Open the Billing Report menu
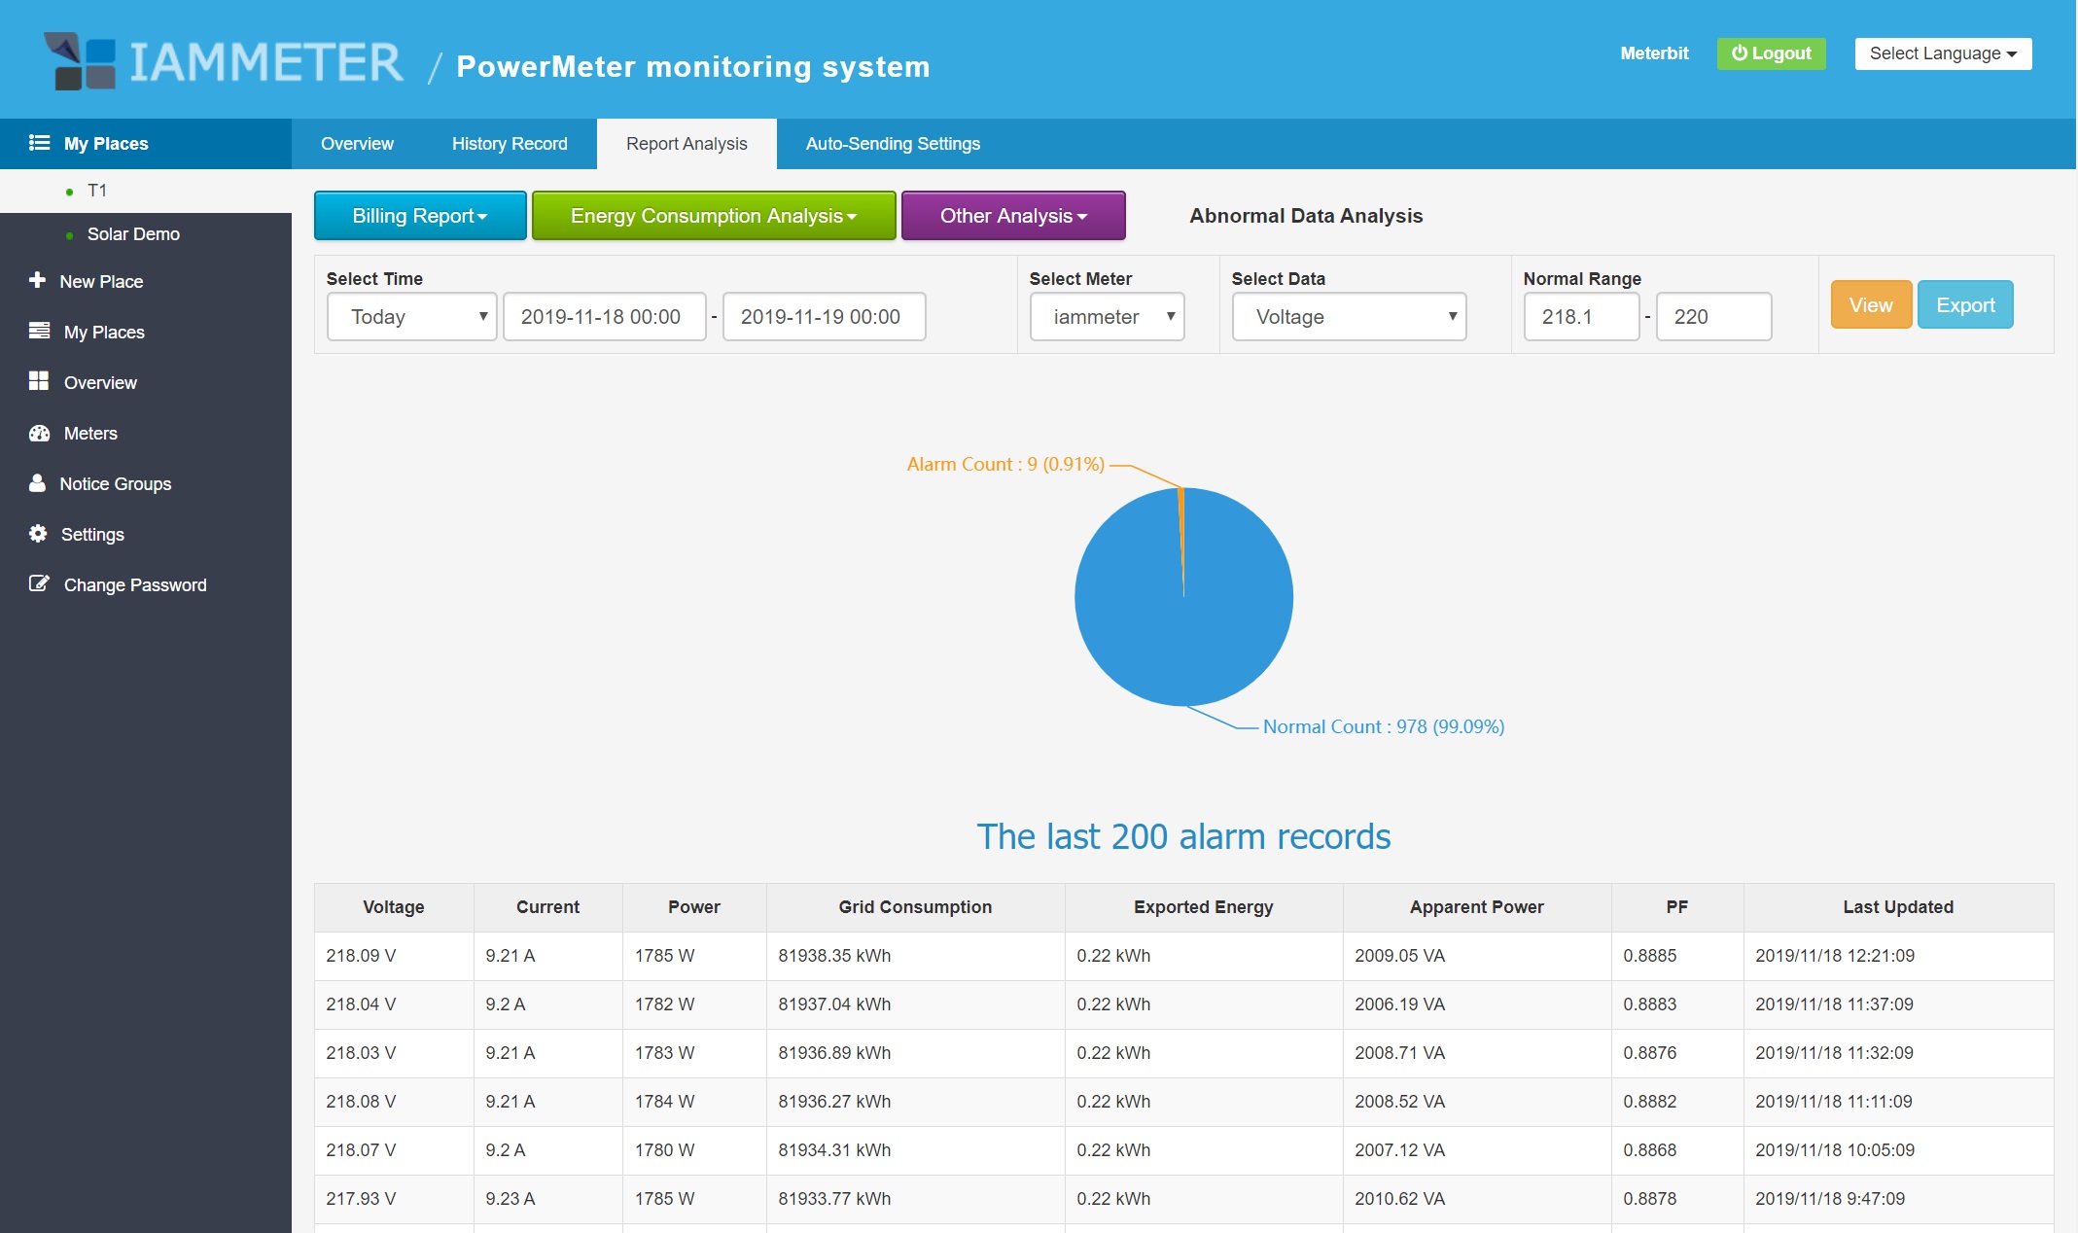This screenshot has width=2078, height=1233. click(419, 216)
